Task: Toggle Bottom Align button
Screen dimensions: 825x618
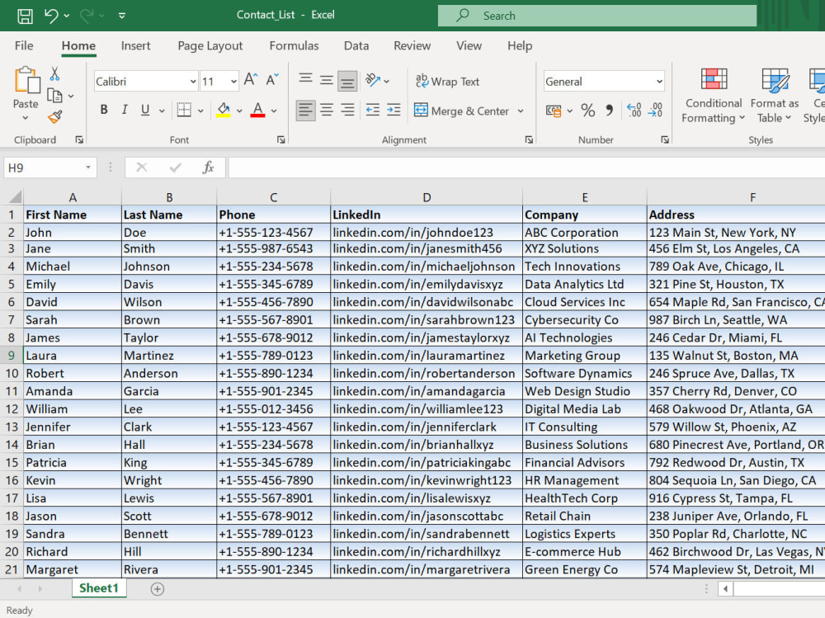Action: [347, 81]
